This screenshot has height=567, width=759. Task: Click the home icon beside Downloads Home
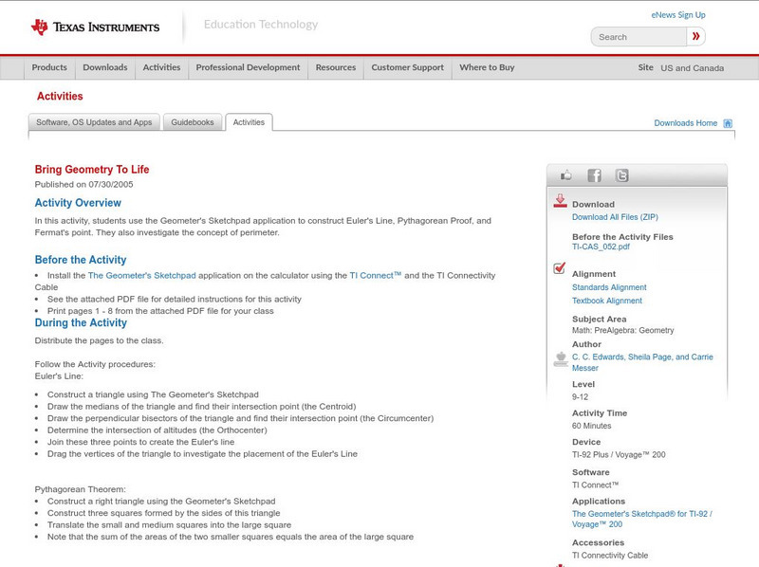pos(728,123)
